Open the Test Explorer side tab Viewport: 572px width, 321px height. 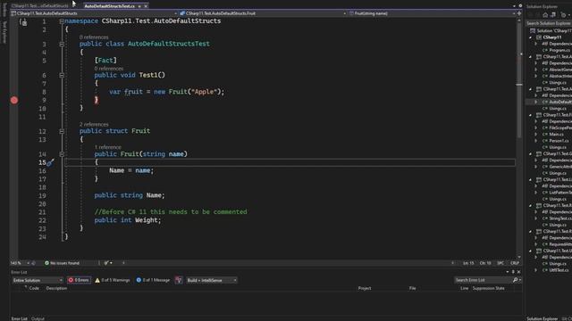pos(4,32)
